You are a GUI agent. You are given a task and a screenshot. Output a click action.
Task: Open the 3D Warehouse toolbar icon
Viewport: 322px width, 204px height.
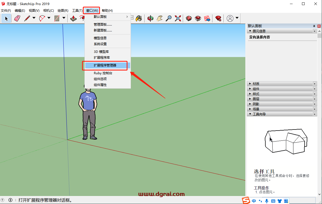point(189,18)
